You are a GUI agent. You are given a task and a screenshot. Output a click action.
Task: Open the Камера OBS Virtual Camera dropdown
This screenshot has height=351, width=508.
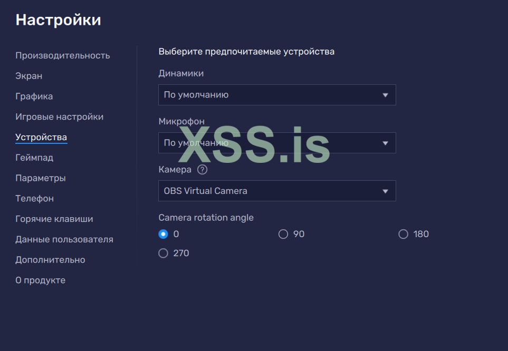tap(385, 191)
